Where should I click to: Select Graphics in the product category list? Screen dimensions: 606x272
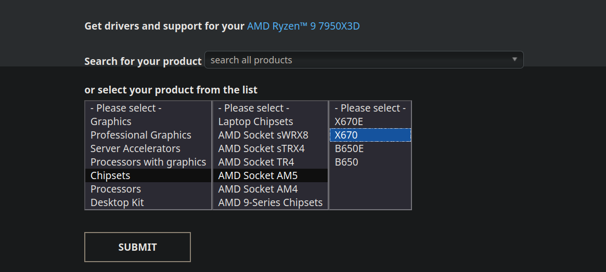pos(111,121)
